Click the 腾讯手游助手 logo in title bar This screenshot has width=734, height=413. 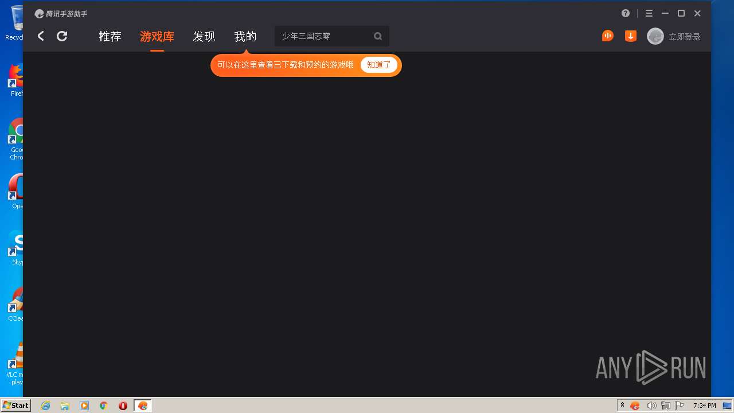(61, 14)
